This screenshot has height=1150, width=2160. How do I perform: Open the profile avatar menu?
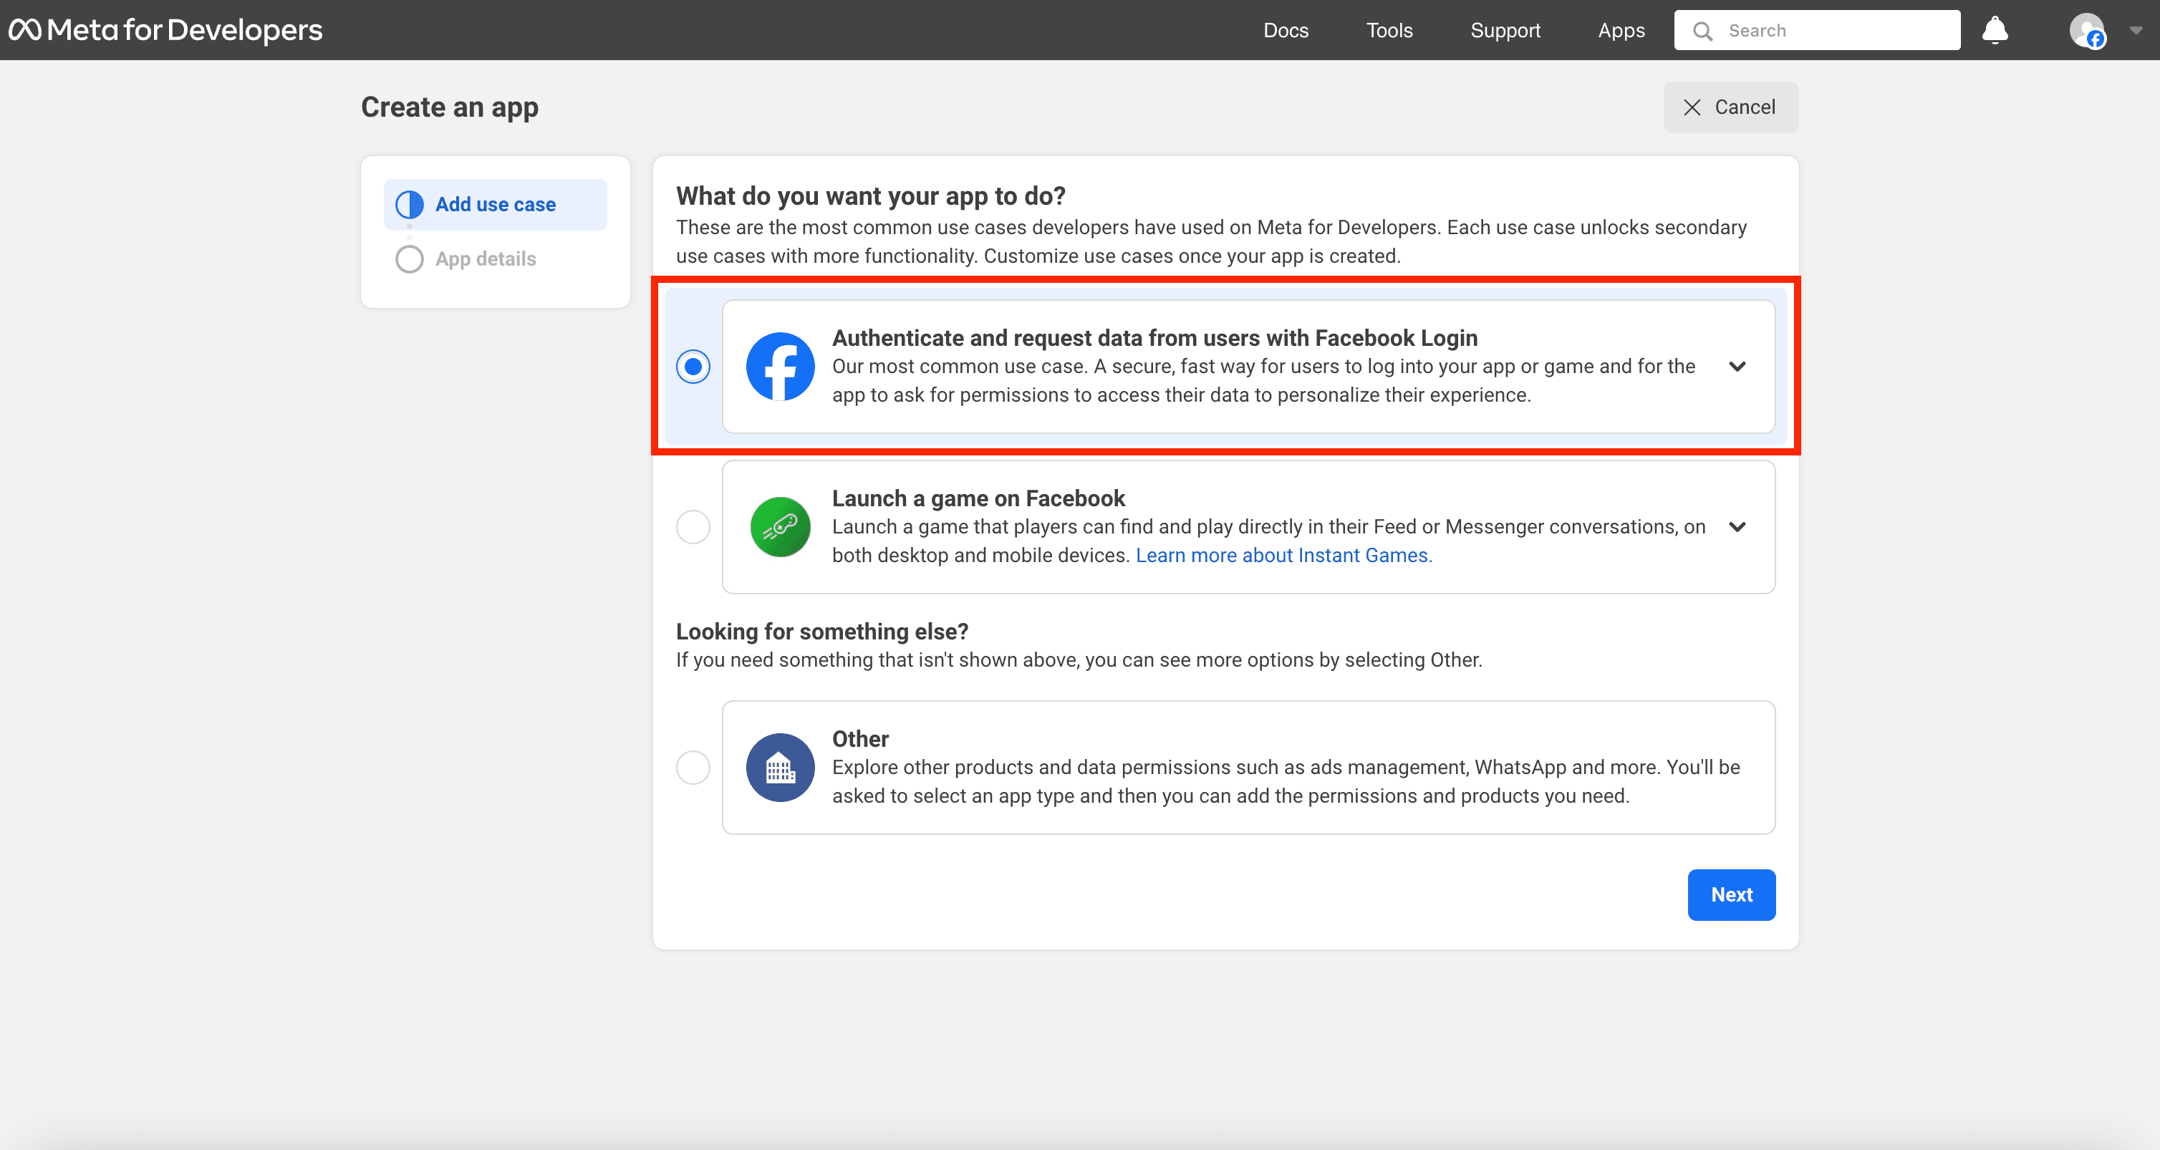click(2087, 30)
